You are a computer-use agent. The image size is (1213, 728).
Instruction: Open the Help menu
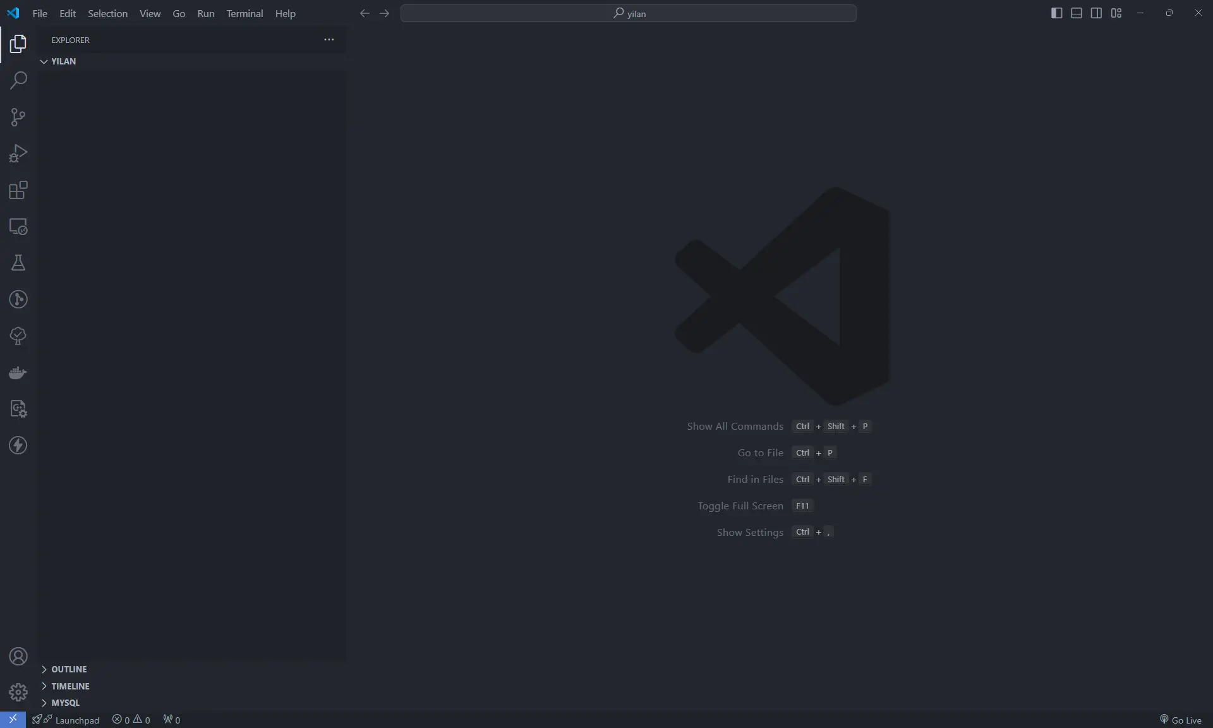(285, 13)
